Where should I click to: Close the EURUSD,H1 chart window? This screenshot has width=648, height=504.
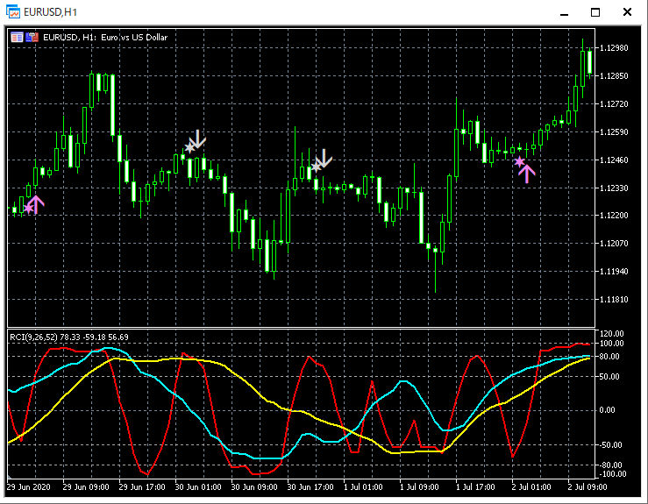point(627,12)
